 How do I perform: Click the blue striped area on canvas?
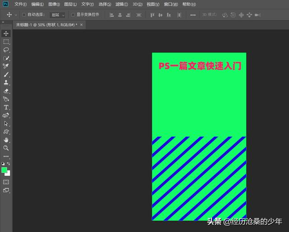pos(199,179)
